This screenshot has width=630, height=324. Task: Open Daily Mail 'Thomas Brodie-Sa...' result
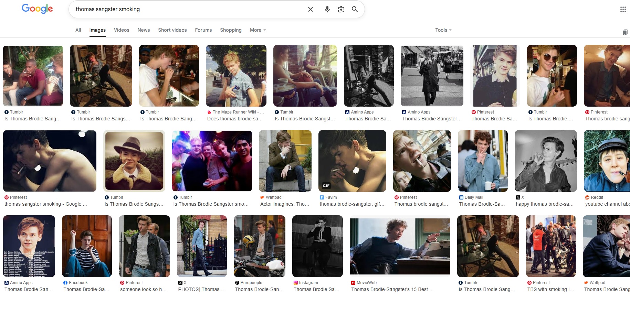pyautogui.click(x=482, y=204)
